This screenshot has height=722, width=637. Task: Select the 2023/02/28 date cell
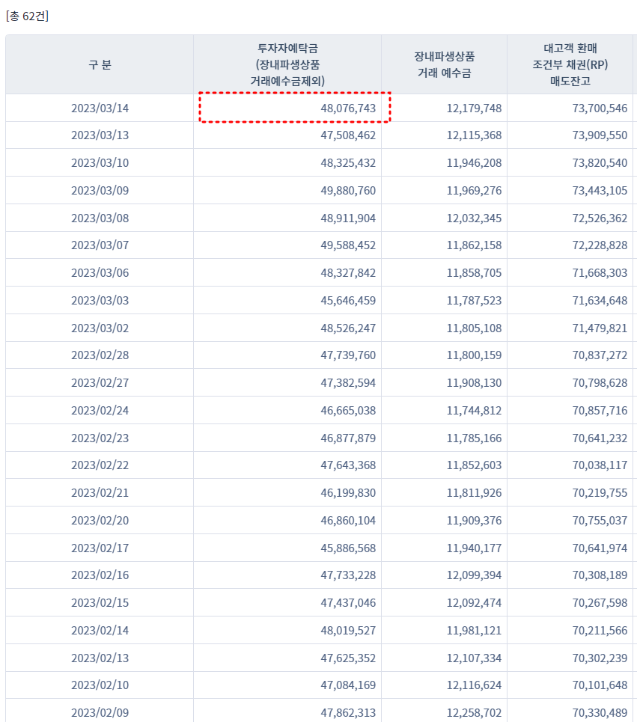pos(100,355)
